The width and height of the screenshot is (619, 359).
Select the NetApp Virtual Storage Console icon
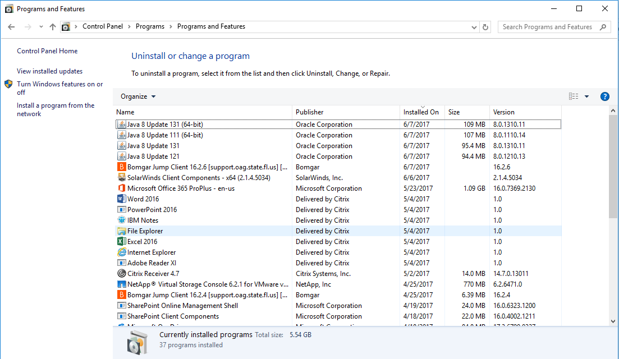pyautogui.click(x=122, y=284)
